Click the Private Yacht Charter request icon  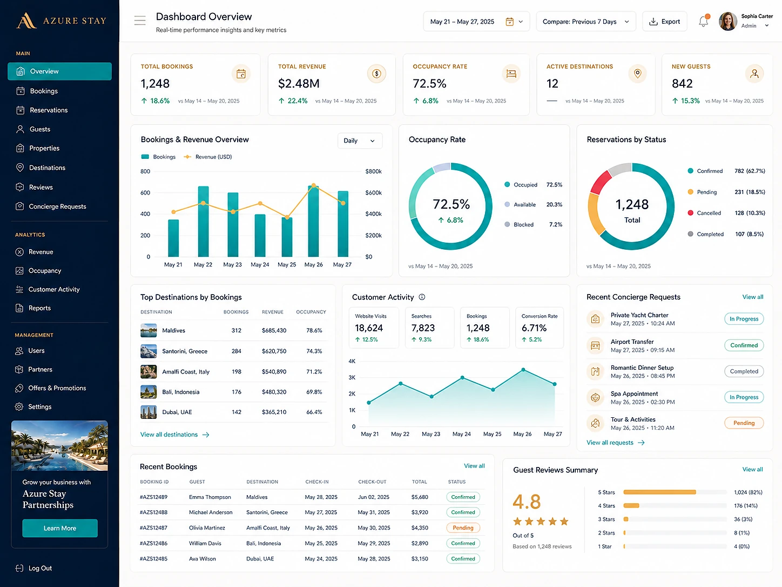[595, 319]
